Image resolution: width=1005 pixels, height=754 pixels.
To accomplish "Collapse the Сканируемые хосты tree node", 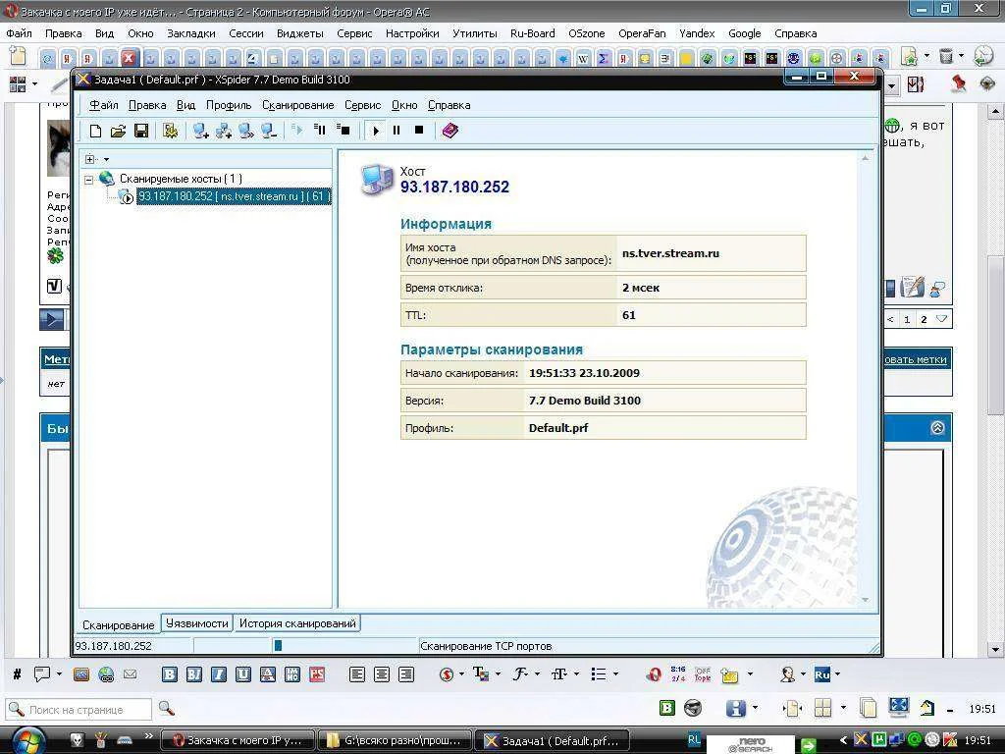I will coord(89,180).
